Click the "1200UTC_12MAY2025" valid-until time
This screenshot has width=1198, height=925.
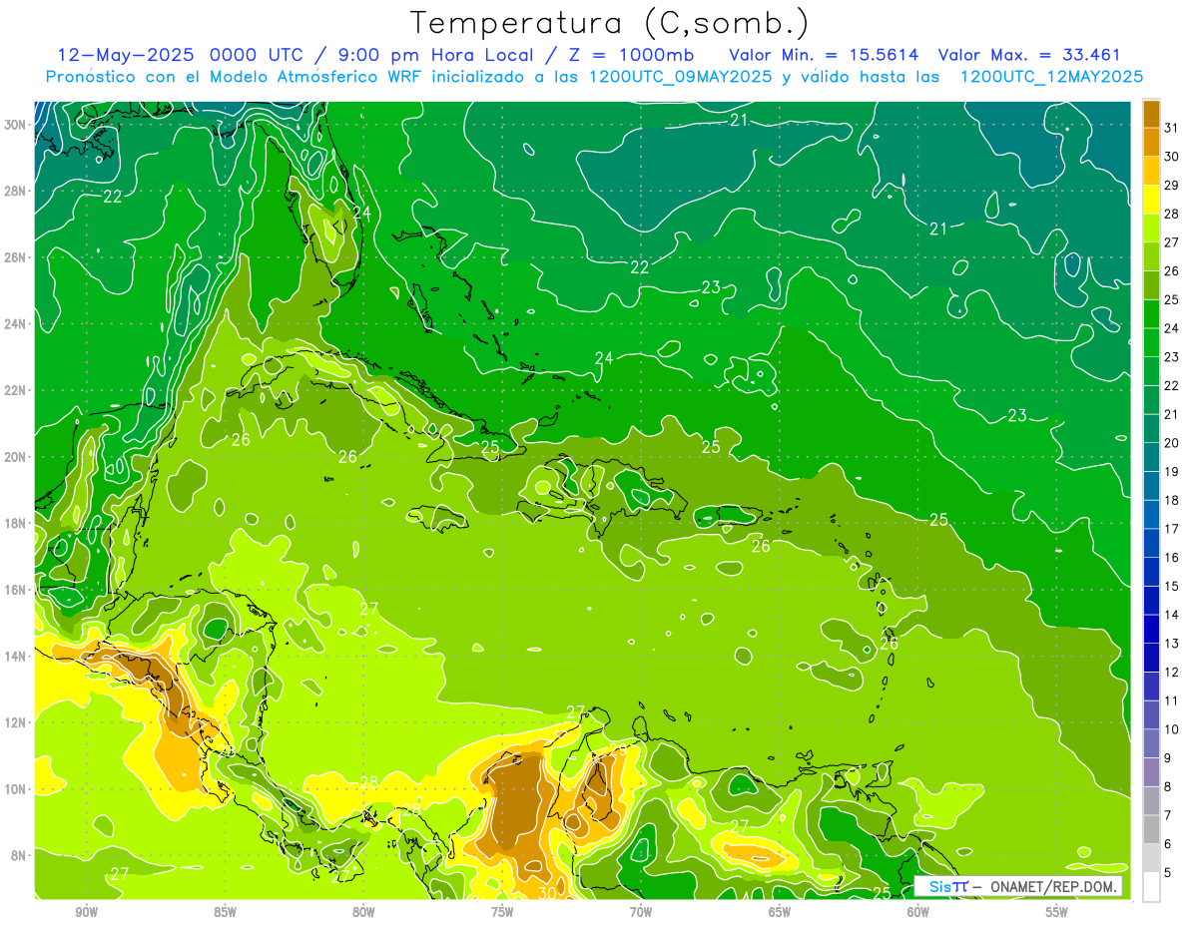point(1051,76)
